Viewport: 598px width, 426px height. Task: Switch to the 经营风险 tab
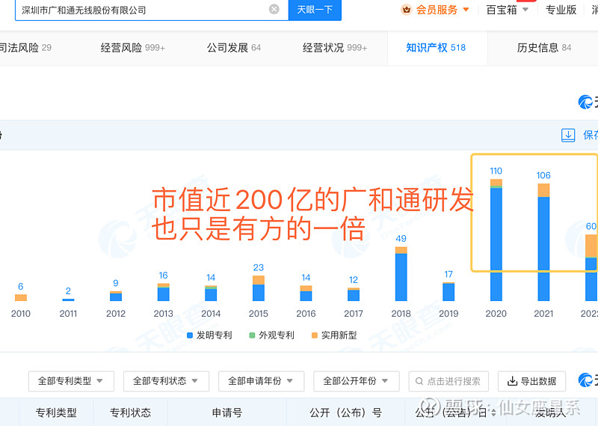133,48
